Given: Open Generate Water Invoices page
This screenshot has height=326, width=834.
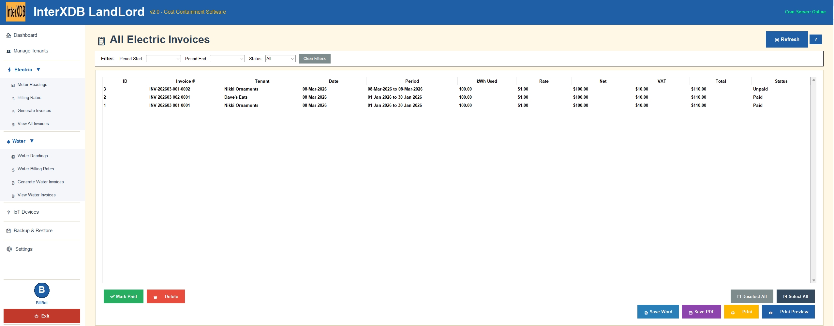Looking at the screenshot, I should point(41,182).
